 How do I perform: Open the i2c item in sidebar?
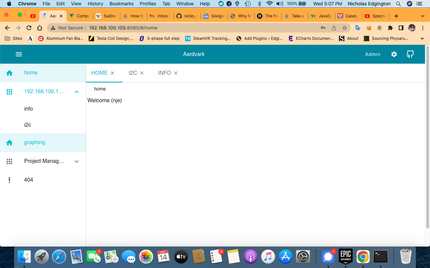click(x=28, y=125)
